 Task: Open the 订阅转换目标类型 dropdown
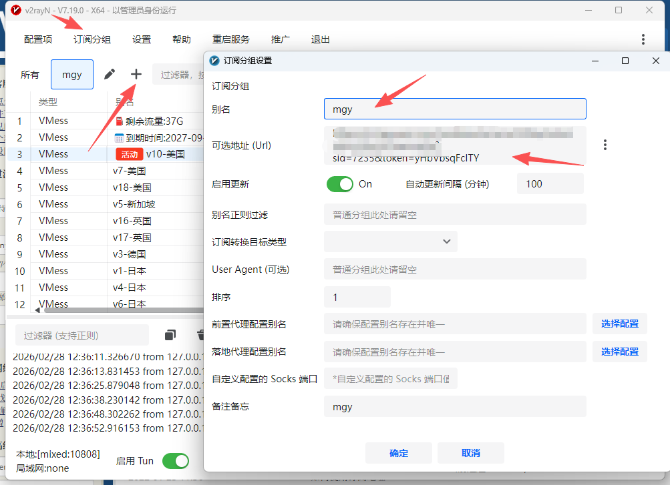pos(391,241)
